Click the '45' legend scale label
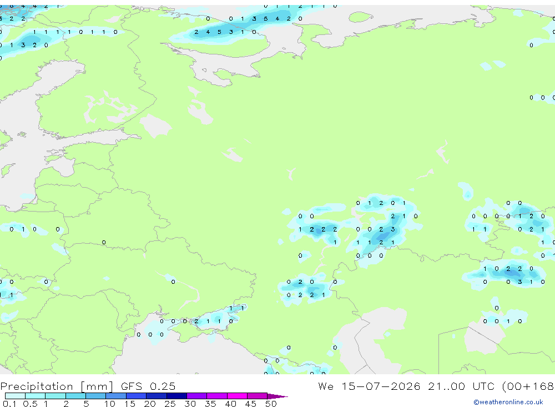Screen dimensions: 555x407 coord(251,404)
